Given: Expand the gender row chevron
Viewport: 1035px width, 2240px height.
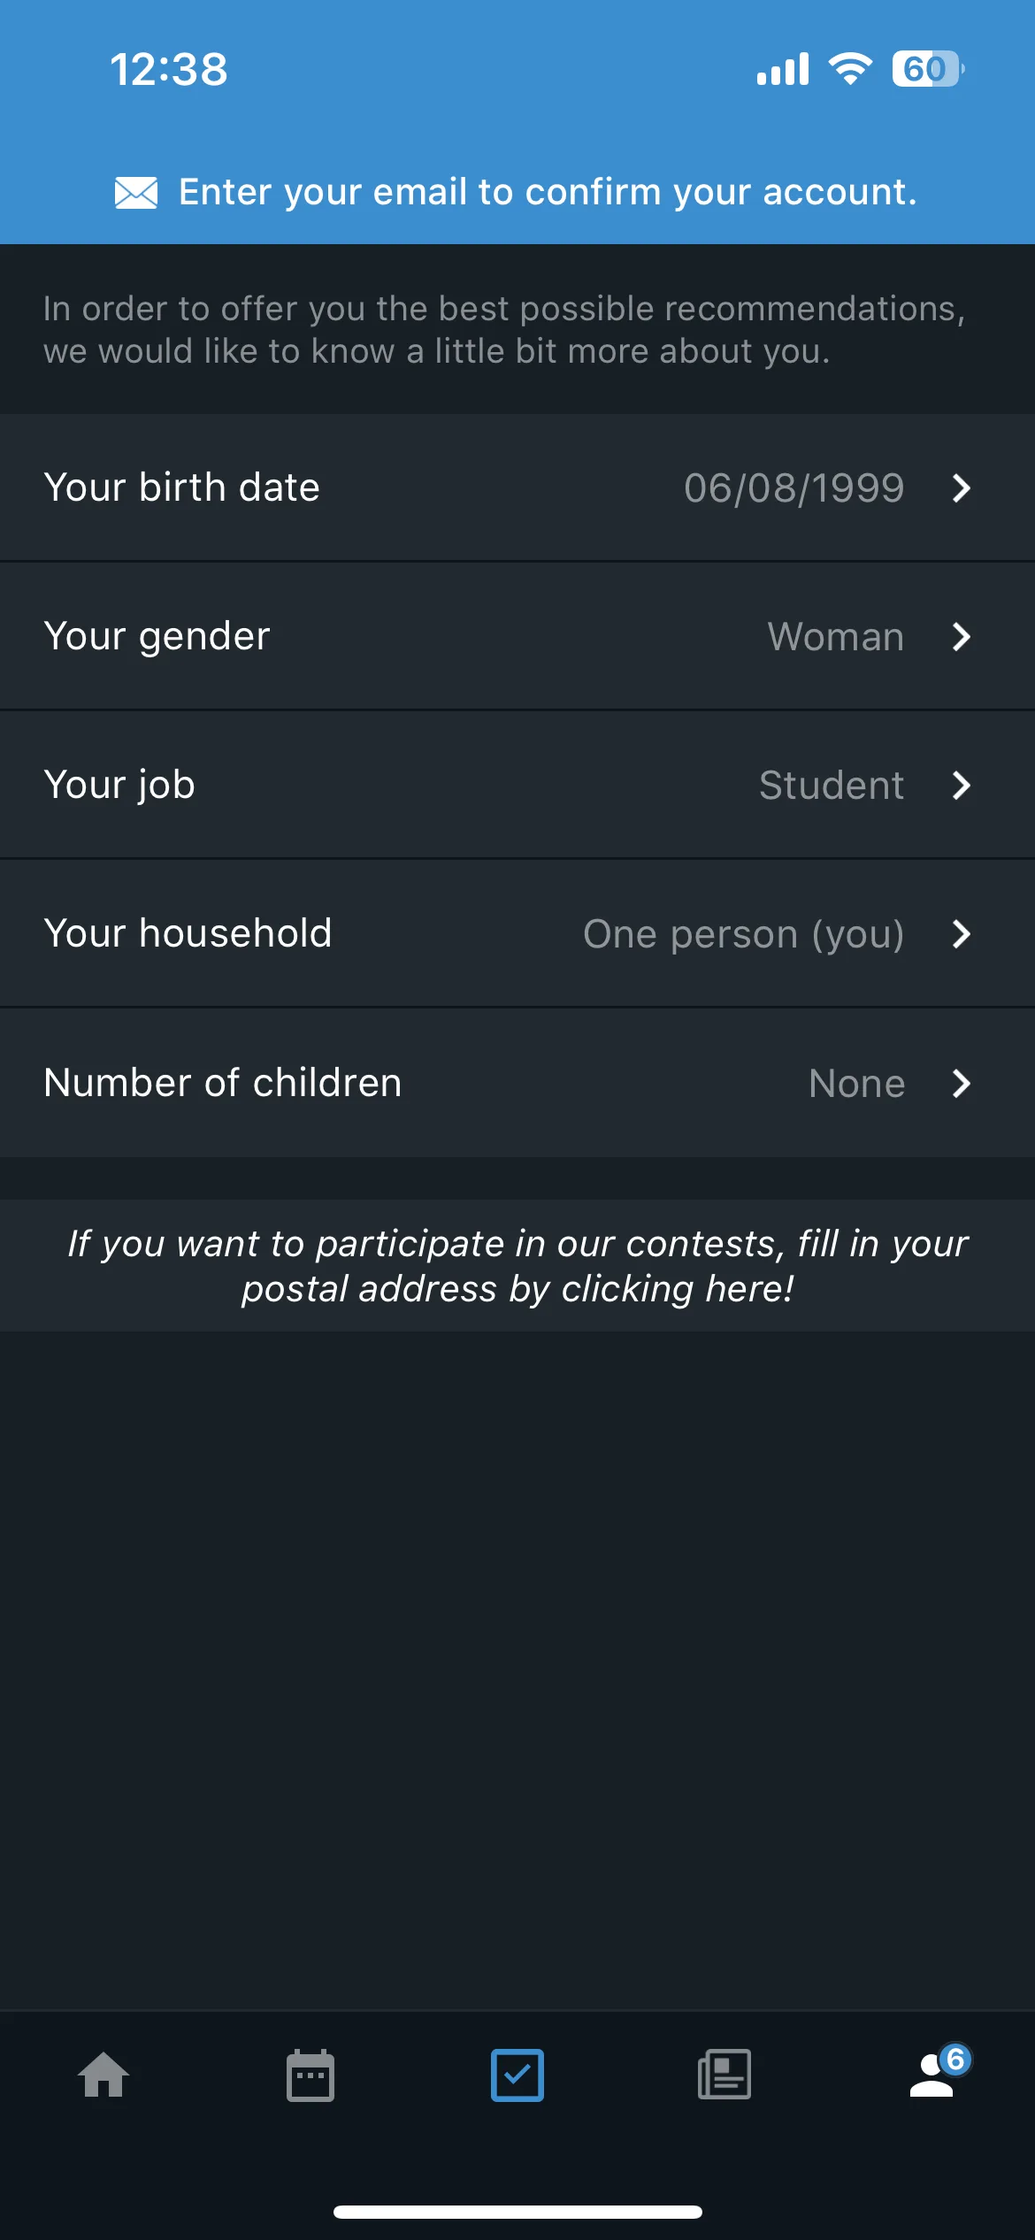Looking at the screenshot, I should (962, 637).
